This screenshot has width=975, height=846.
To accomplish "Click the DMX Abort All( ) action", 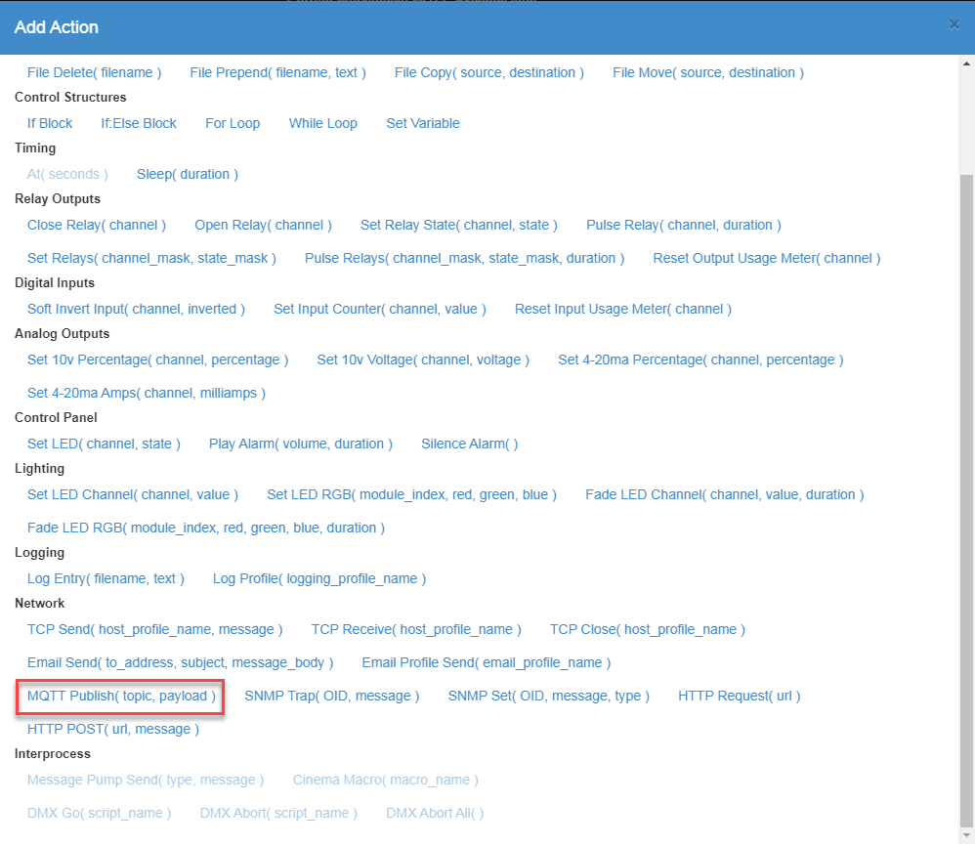I will pos(435,813).
